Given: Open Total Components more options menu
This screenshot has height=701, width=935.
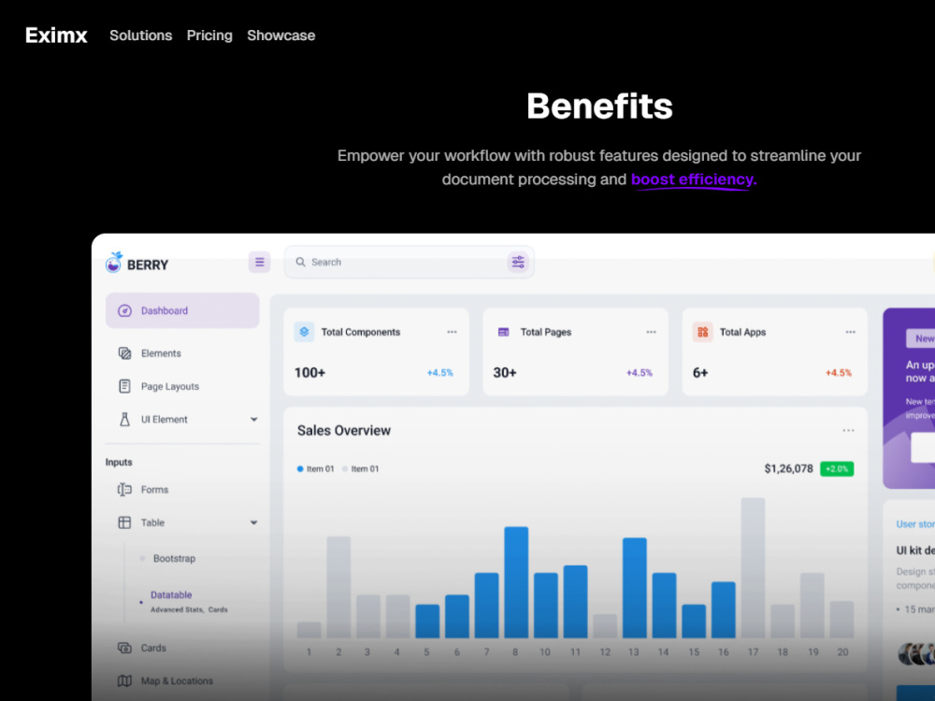Looking at the screenshot, I should [452, 332].
